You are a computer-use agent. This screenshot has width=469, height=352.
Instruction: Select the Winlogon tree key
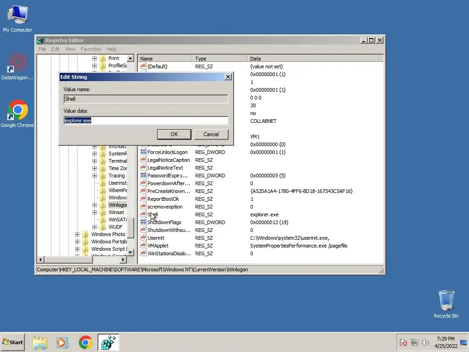click(118, 205)
